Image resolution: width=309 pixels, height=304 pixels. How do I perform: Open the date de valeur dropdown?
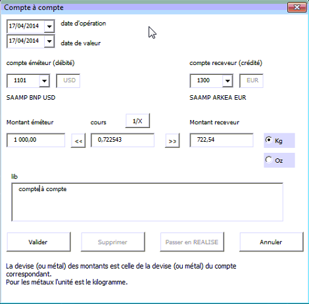pos(49,41)
